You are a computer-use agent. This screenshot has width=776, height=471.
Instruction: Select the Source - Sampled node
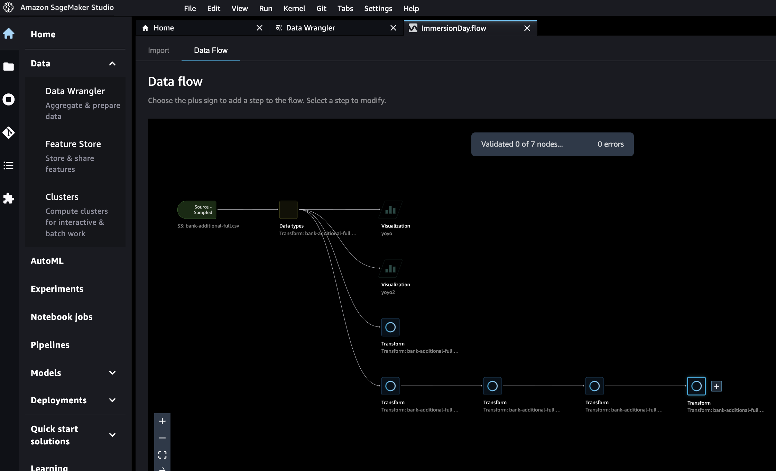coord(197,210)
